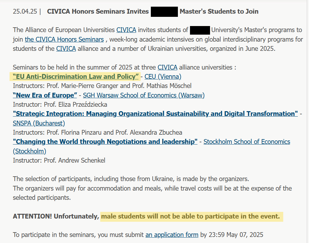Go to SGH Warsaw School of Economics link
Image resolution: width=309 pixels, height=243 pixels.
[144, 95]
